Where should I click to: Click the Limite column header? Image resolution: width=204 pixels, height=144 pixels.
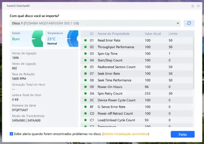click(173, 34)
